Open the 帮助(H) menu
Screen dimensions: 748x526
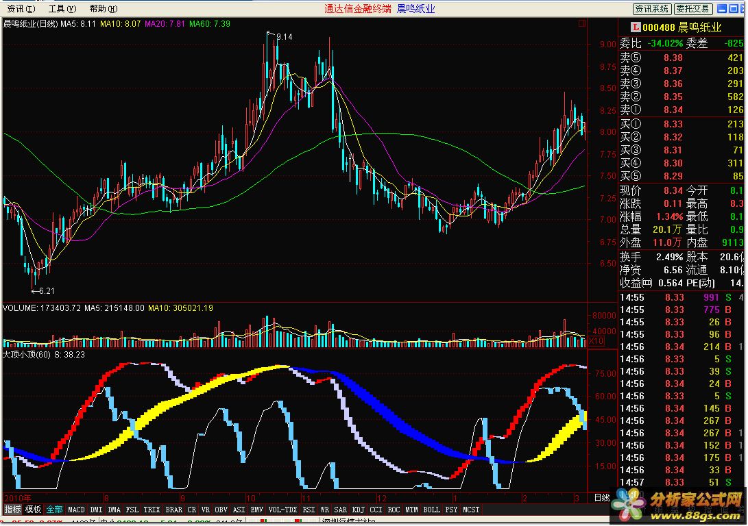(103, 9)
